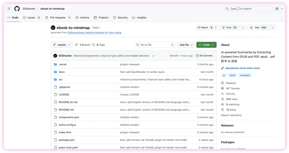
Task: Open pnpm-lock.yaml file
Action: [x=68, y=147]
